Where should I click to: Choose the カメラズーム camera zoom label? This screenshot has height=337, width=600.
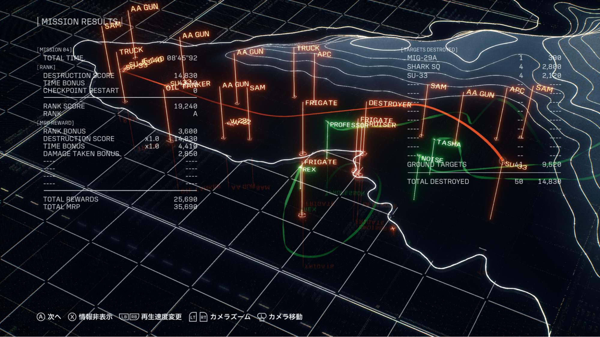click(x=230, y=317)
